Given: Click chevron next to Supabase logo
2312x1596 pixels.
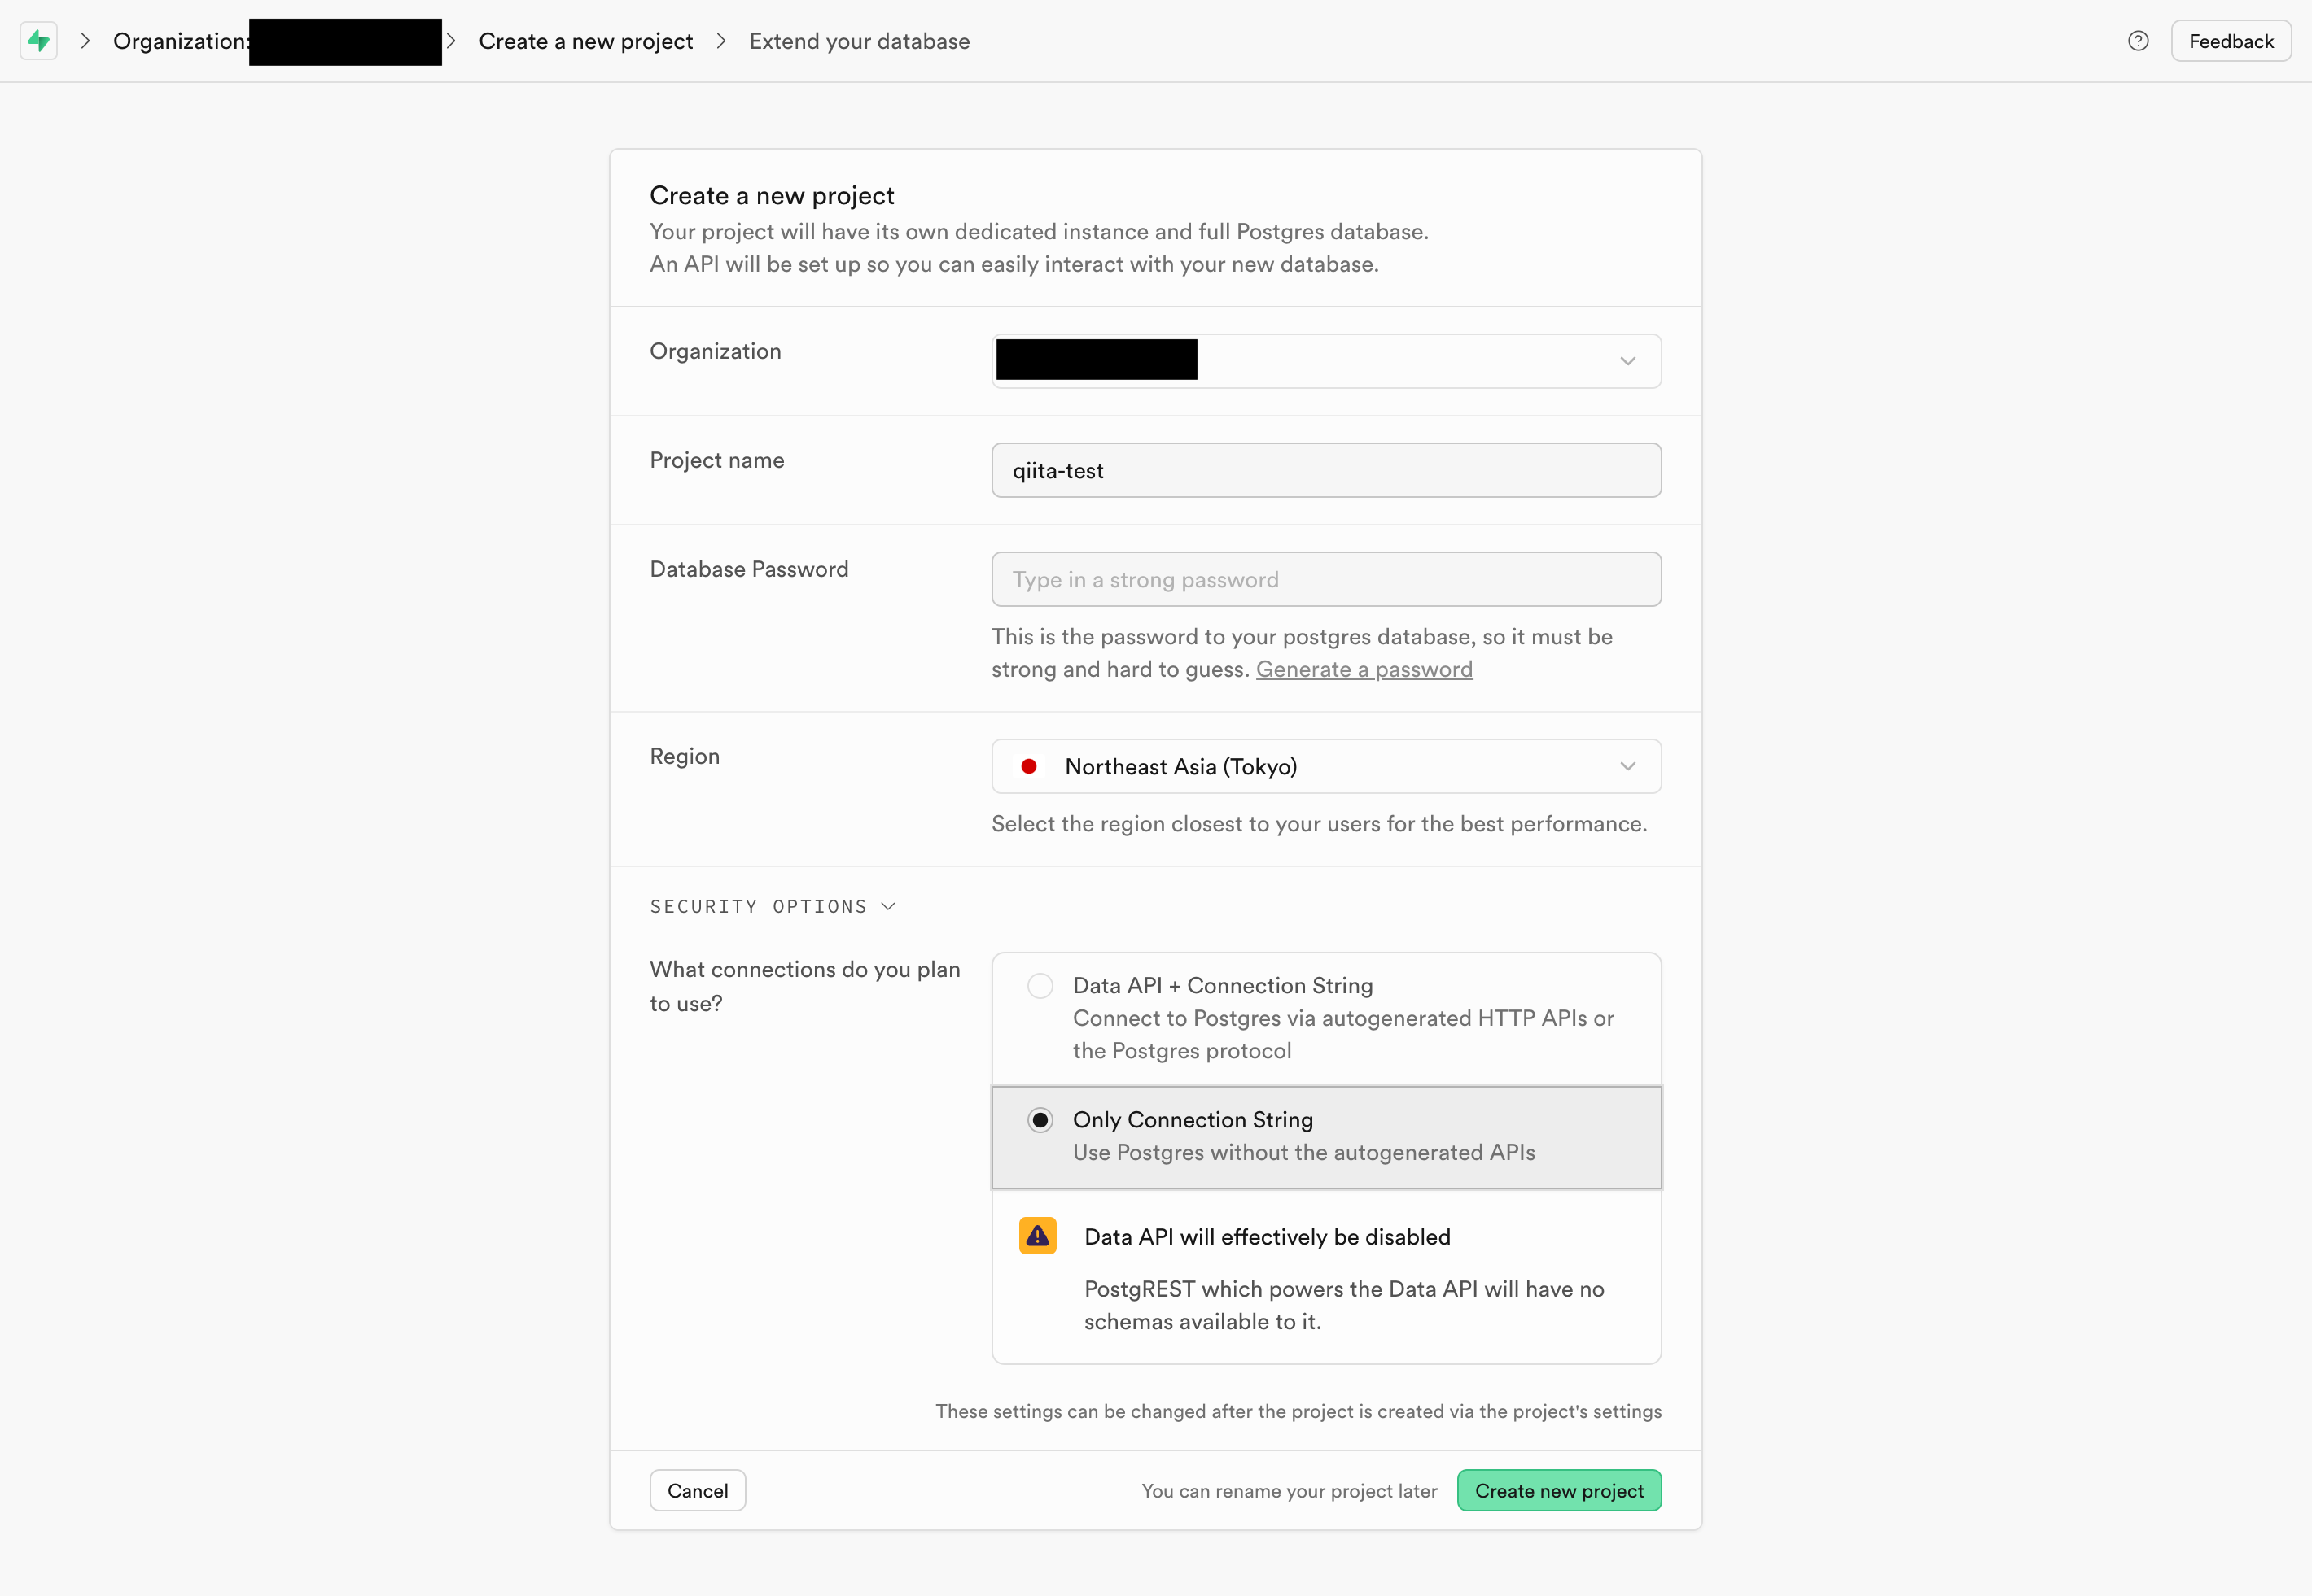Looking at the screenshot, I should click(85, 41).
